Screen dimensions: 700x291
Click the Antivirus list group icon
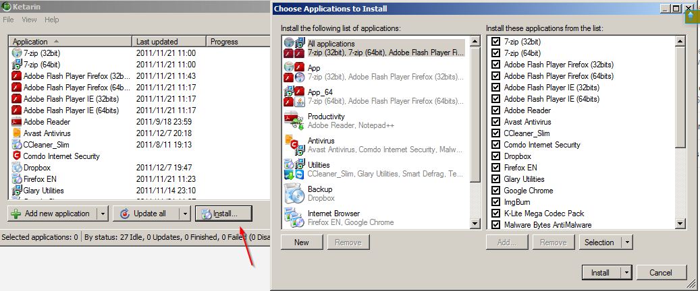294,145
